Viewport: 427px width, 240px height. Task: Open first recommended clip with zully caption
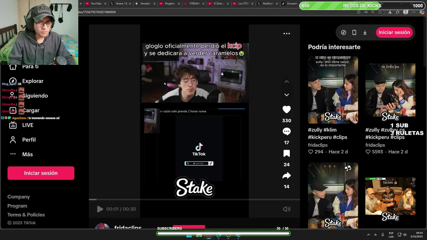click(x=333, y=90)
